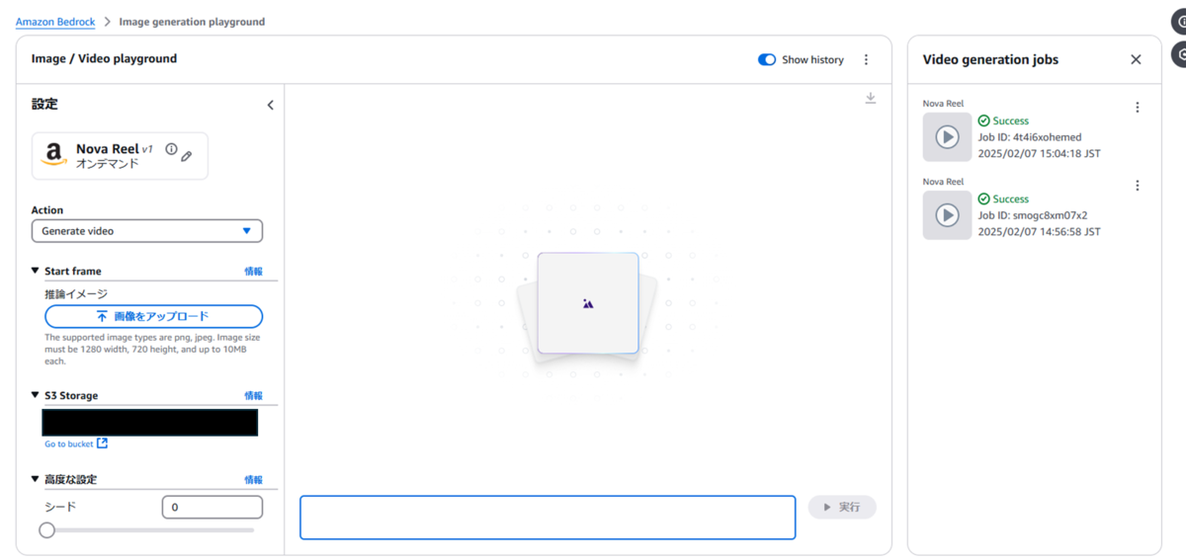Open the playground three-dot options menu
Image resolution: width=1186 pixels, height=560 pixels.
tap(867, 60)
